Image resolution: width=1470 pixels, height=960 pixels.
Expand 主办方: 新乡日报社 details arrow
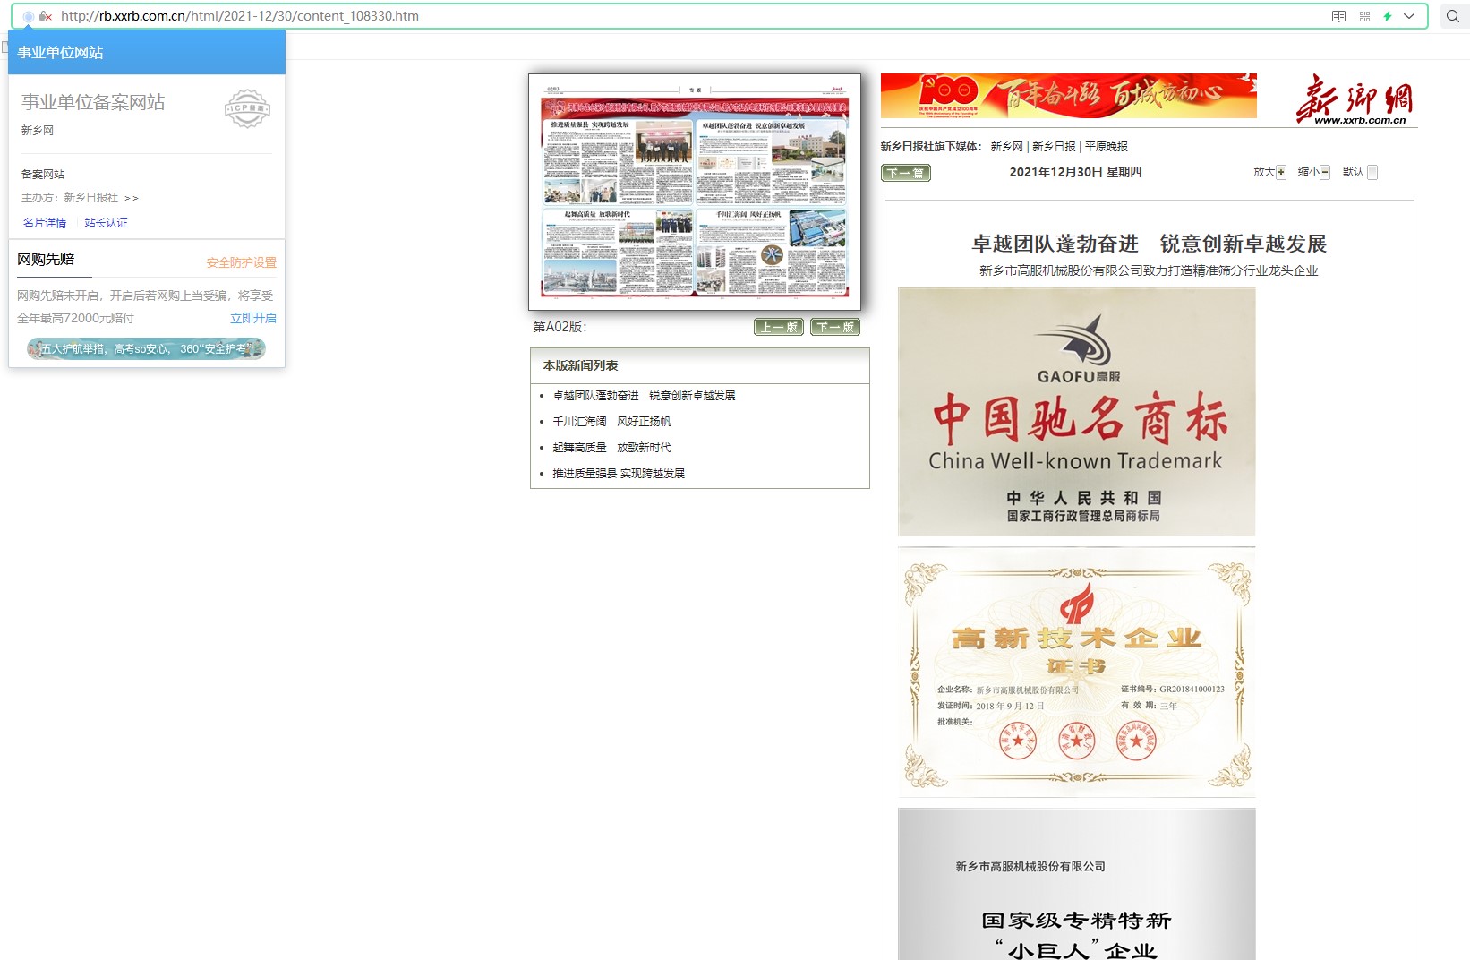(132, 198)
